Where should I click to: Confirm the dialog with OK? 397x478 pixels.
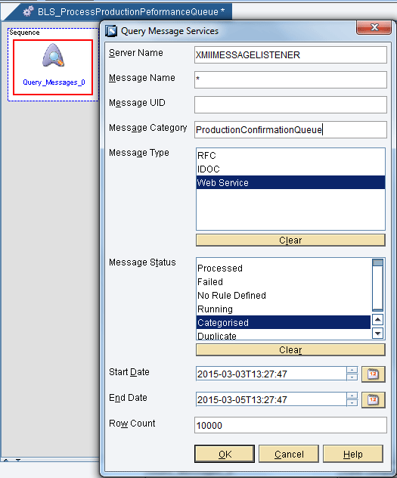pos(225,454)
